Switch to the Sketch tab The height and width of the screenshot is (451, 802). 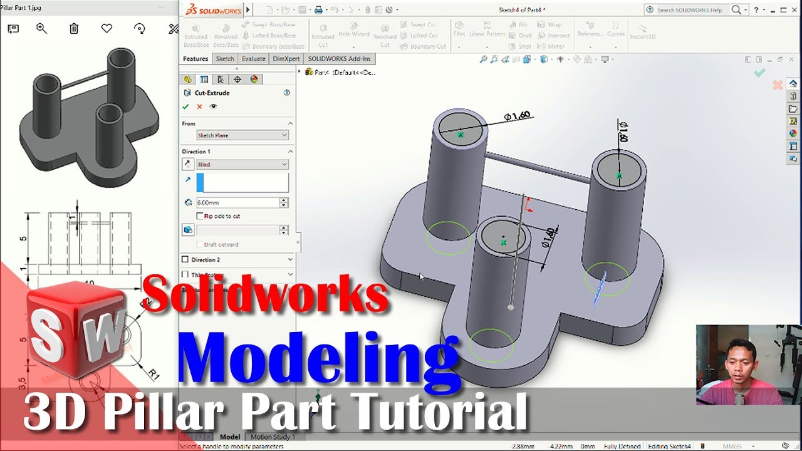click(x=224, y=59)
